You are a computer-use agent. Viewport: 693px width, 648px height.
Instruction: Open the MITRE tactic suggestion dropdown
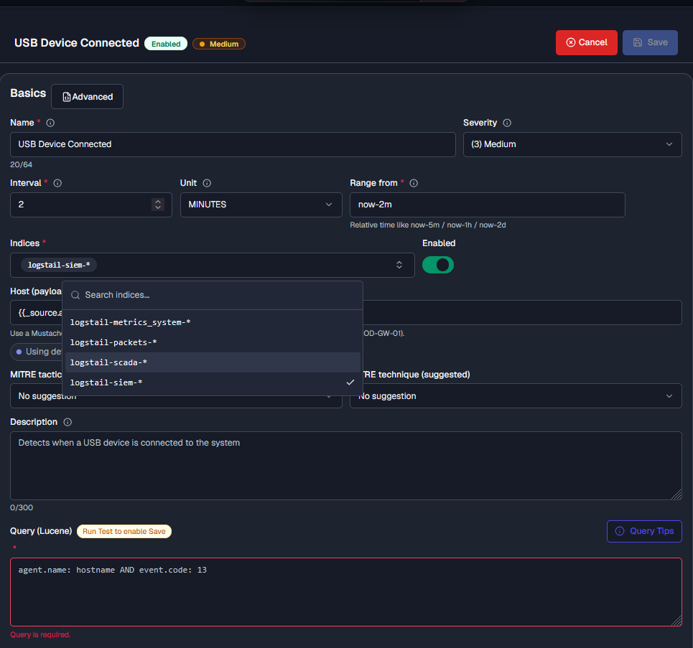pyautogui.click(x=176, y=396)
